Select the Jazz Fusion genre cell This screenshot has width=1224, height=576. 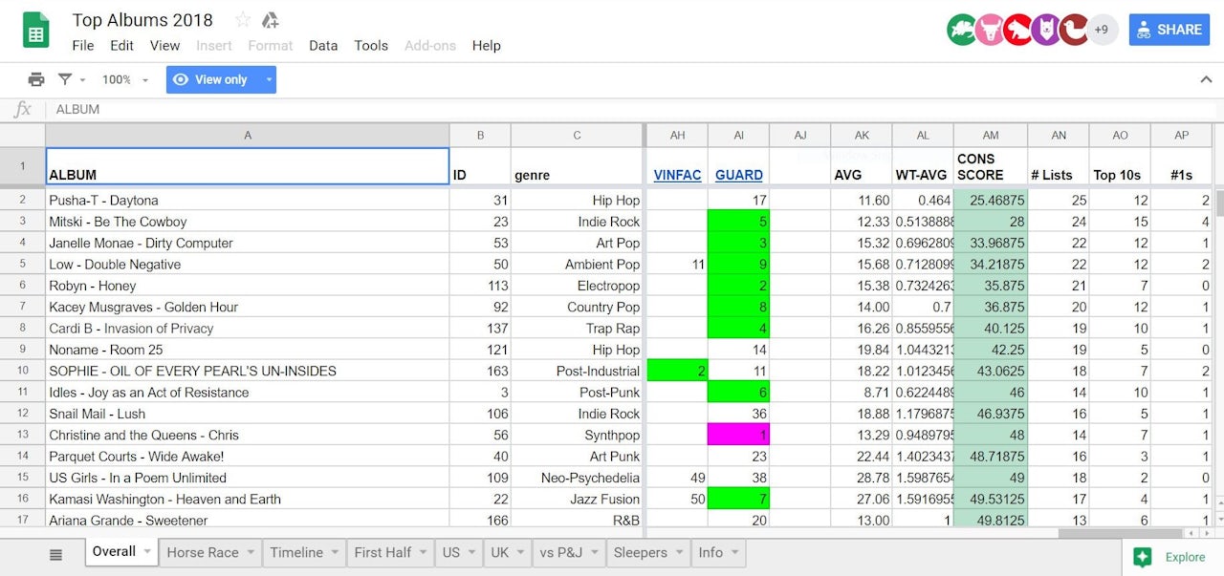click(x=577, y=499)
